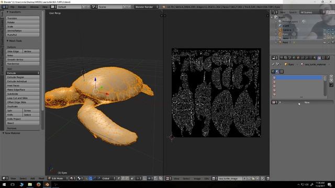Open the Constraints properties tab icon
This screenshot has height=188, width=335.
303,58
